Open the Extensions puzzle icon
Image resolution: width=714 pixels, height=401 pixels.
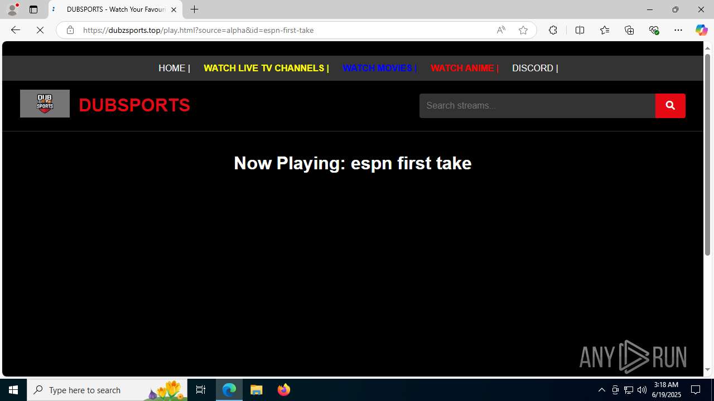(x=553, y=30)
